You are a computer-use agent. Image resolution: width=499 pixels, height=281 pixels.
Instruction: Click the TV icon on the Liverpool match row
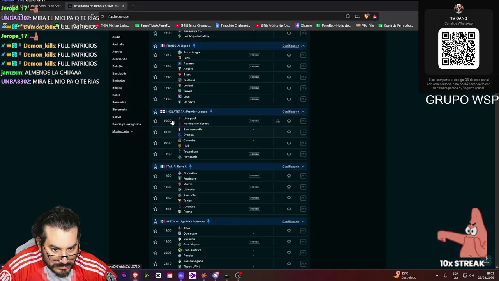click(x=289, y=121)
